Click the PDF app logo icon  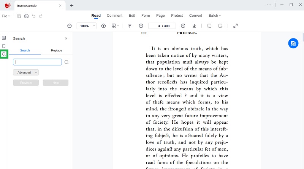(x=8, y=5)
